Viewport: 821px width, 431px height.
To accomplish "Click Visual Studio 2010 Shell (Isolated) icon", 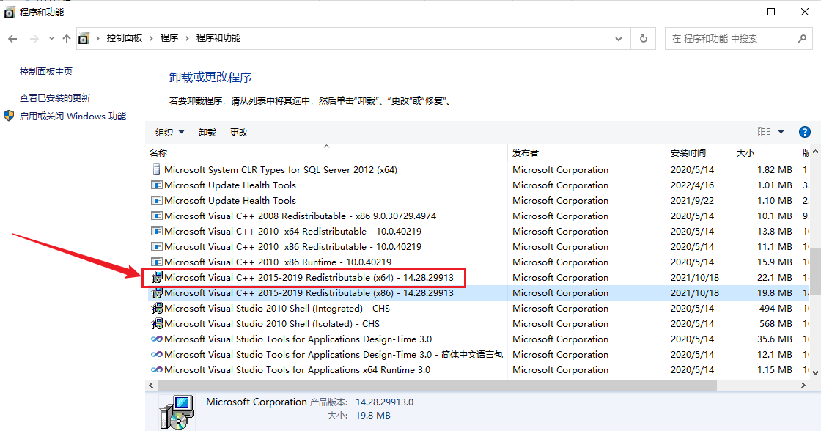I will click(x=156, y=324).
